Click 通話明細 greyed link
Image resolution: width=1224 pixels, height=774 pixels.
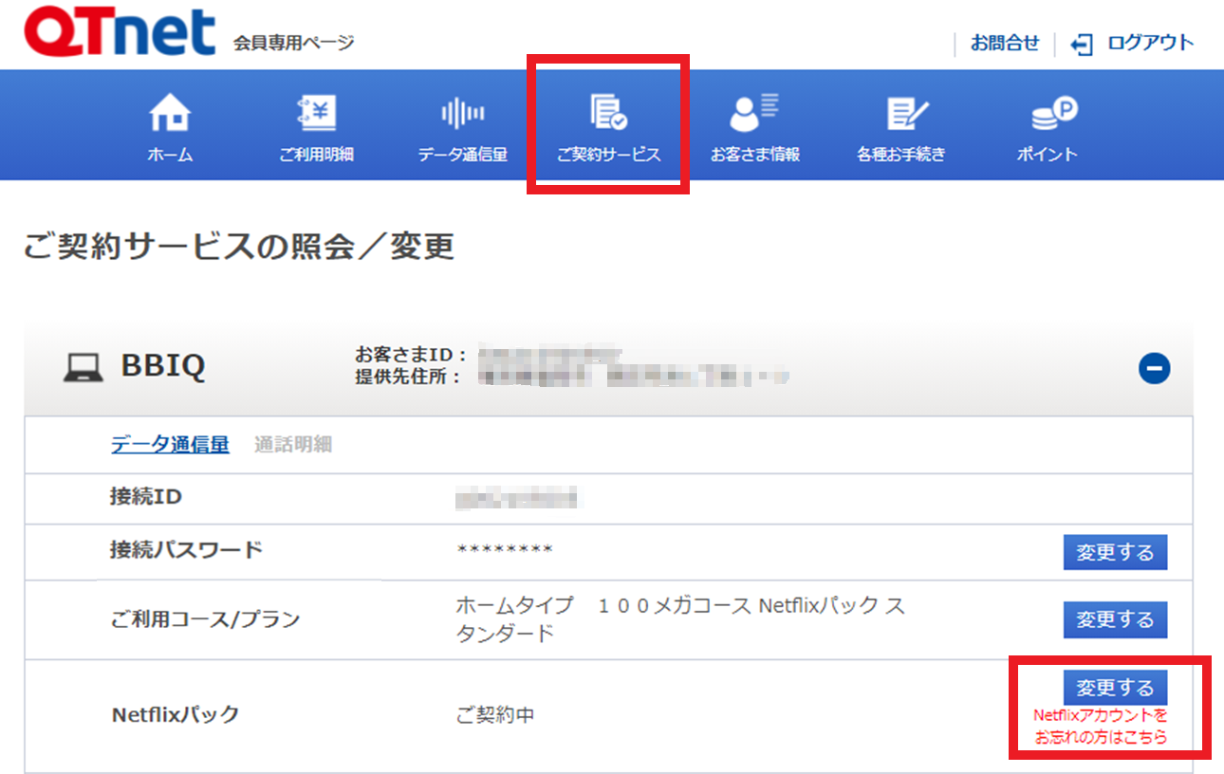(x=293, y=444)
